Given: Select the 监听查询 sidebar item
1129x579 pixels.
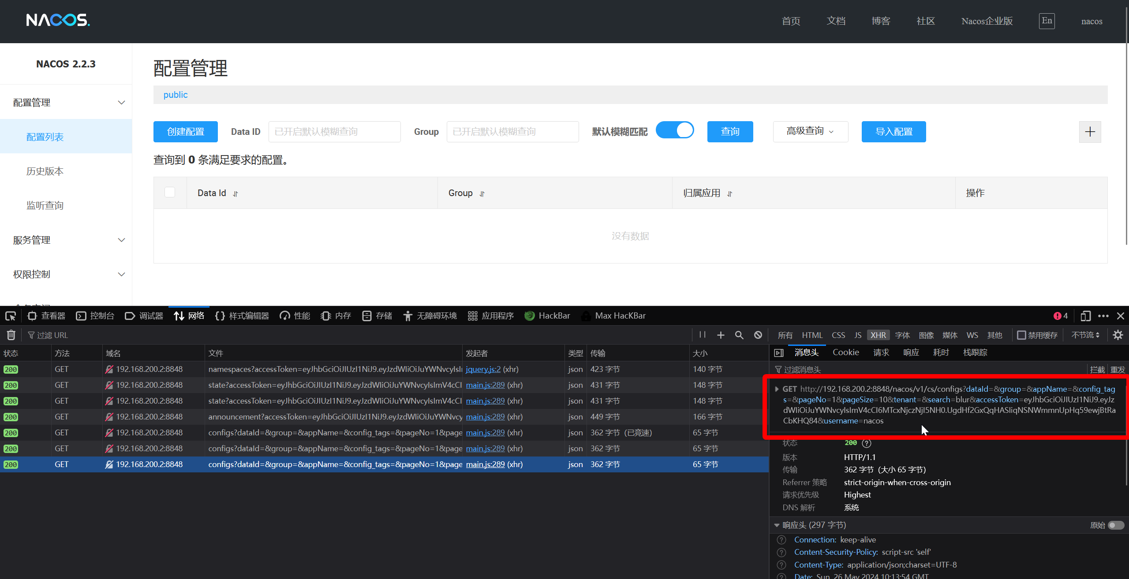Looking at the screenshot, I should (x=66, y=206).
